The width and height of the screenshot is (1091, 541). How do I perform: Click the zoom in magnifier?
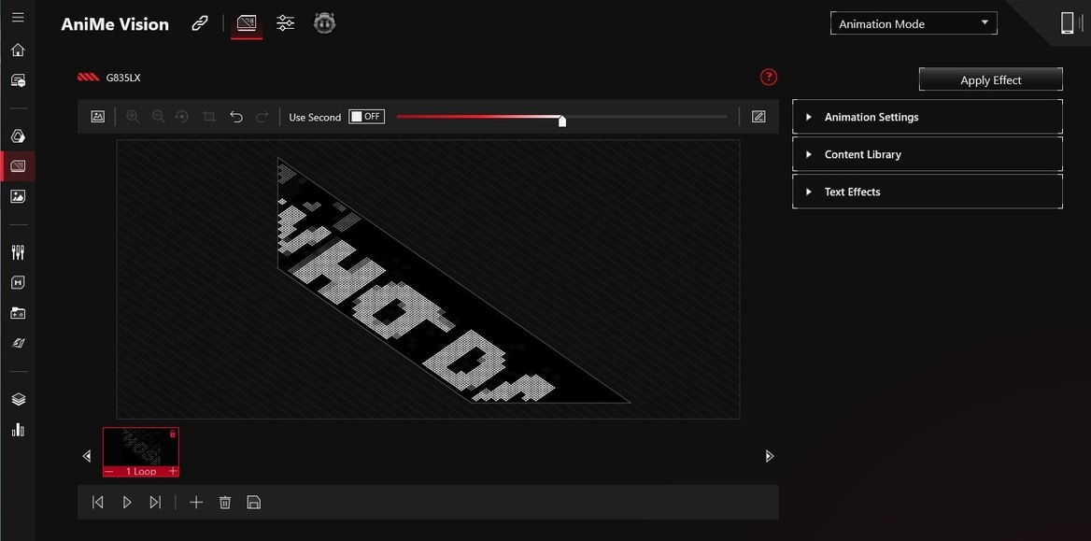133,117
